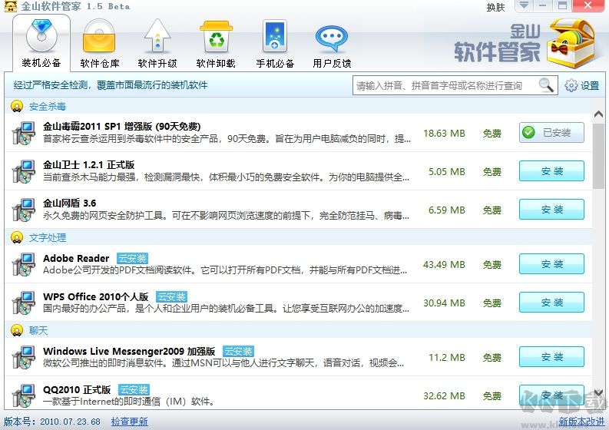Collapse the 聊天 category header
The image size is (609, 430).
[x=298, y=330]
